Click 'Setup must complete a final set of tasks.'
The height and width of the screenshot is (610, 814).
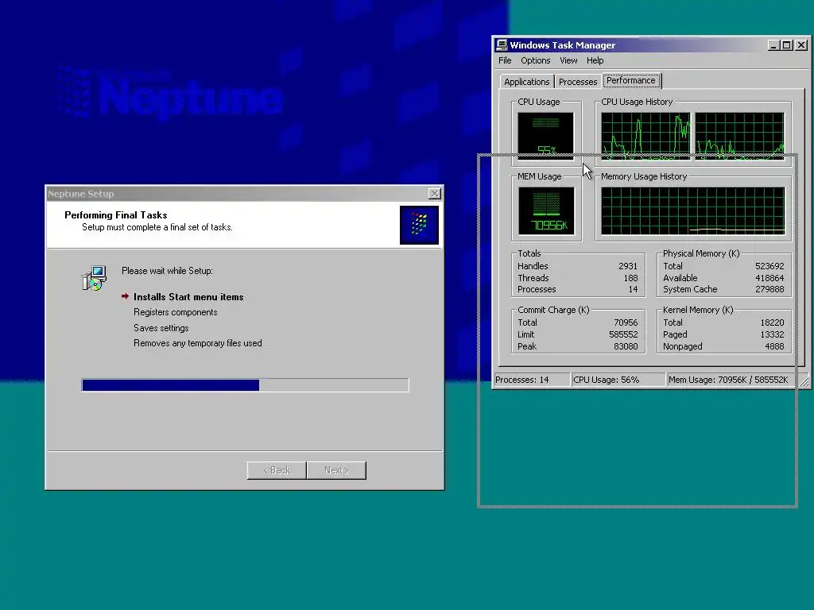(x=157, y=227)
